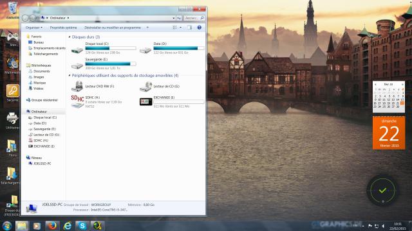Open the Images library in sidebar

39,77
